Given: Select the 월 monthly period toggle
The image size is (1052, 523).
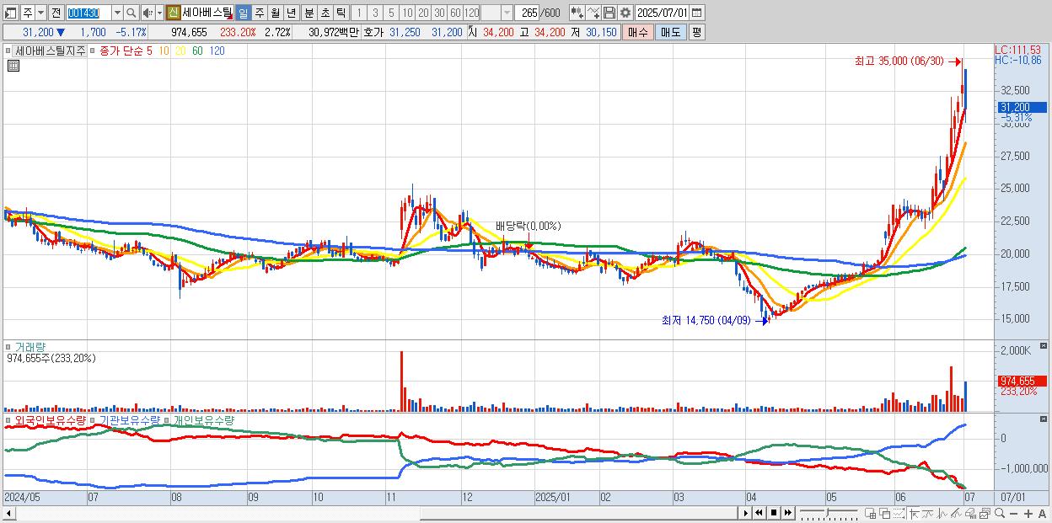Looking at the screenshot, I should (x=275, y=13).
